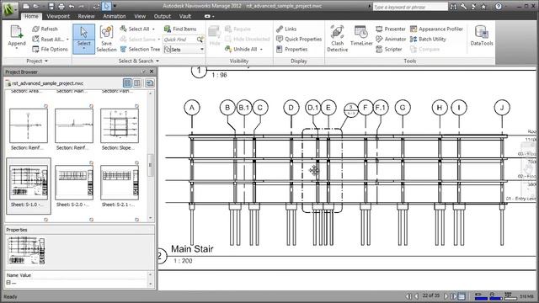Click the Append file icon

point(16,33)
